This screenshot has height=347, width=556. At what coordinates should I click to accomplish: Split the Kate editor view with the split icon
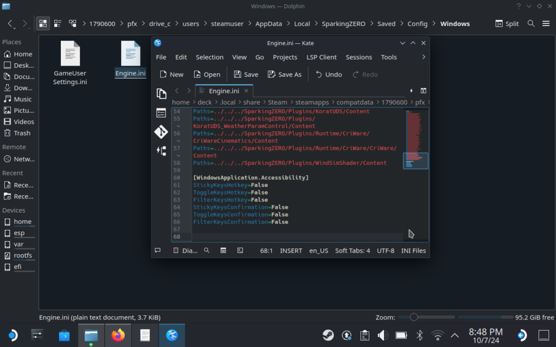pos(424,91)
